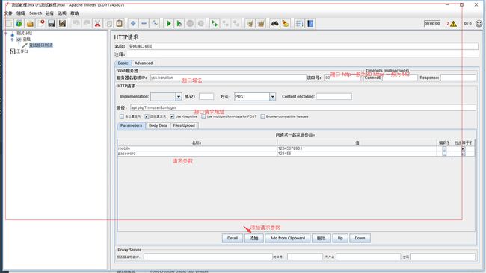
Task: Click the 添加 add parameter button
Action: click(254, 239)
